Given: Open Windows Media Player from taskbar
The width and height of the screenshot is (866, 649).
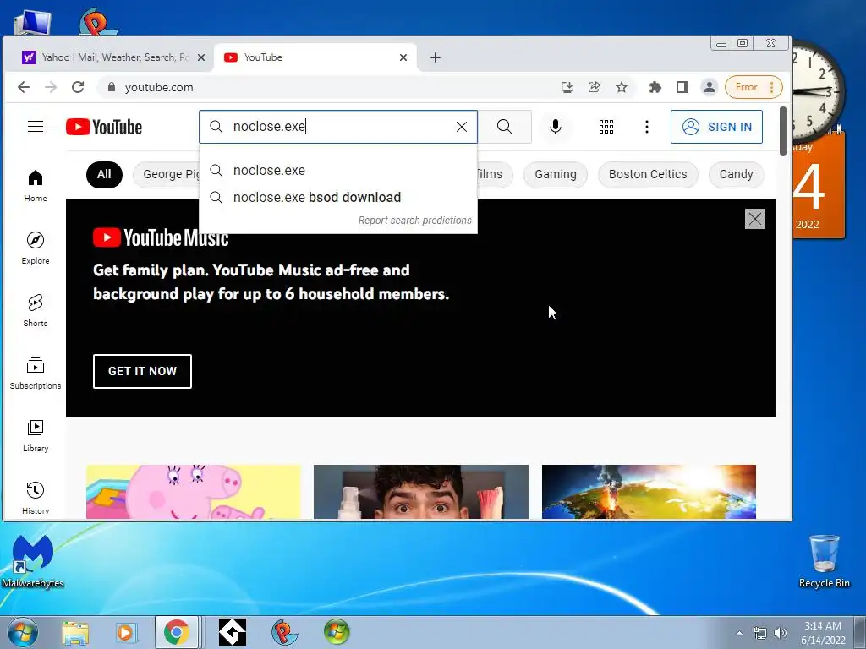Looking at the screenshot, I should coord(126,633).
